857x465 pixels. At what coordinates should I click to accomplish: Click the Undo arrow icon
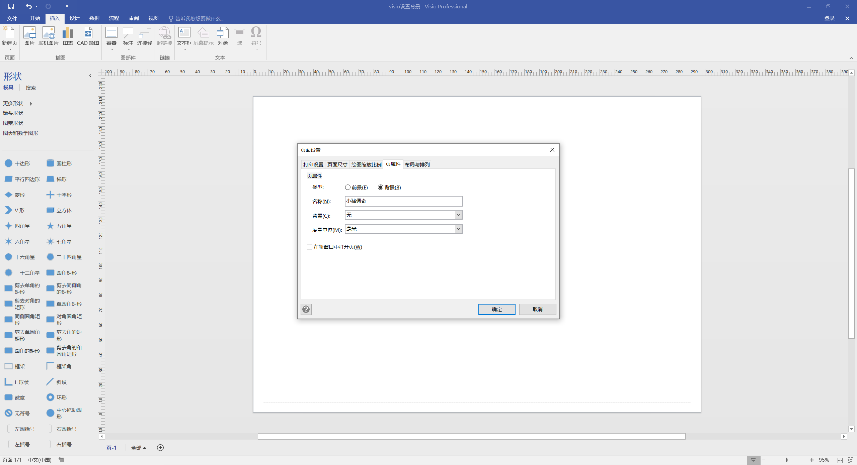(x=29, y=6)
